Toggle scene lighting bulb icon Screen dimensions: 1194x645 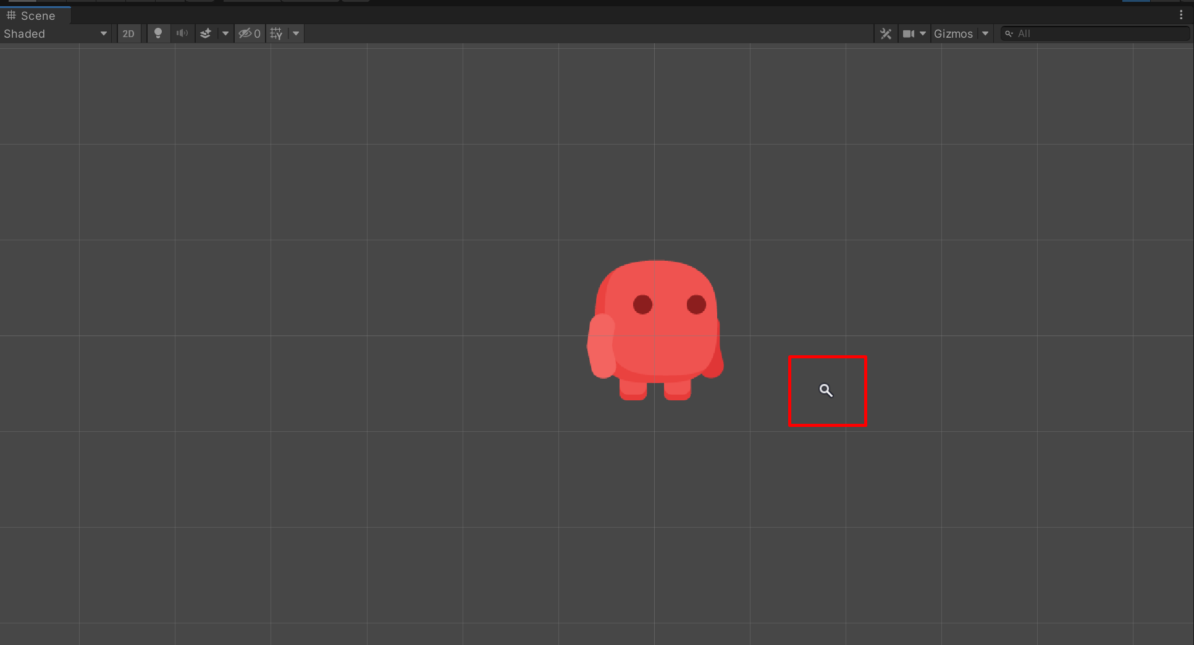click(x=158, y=33)
